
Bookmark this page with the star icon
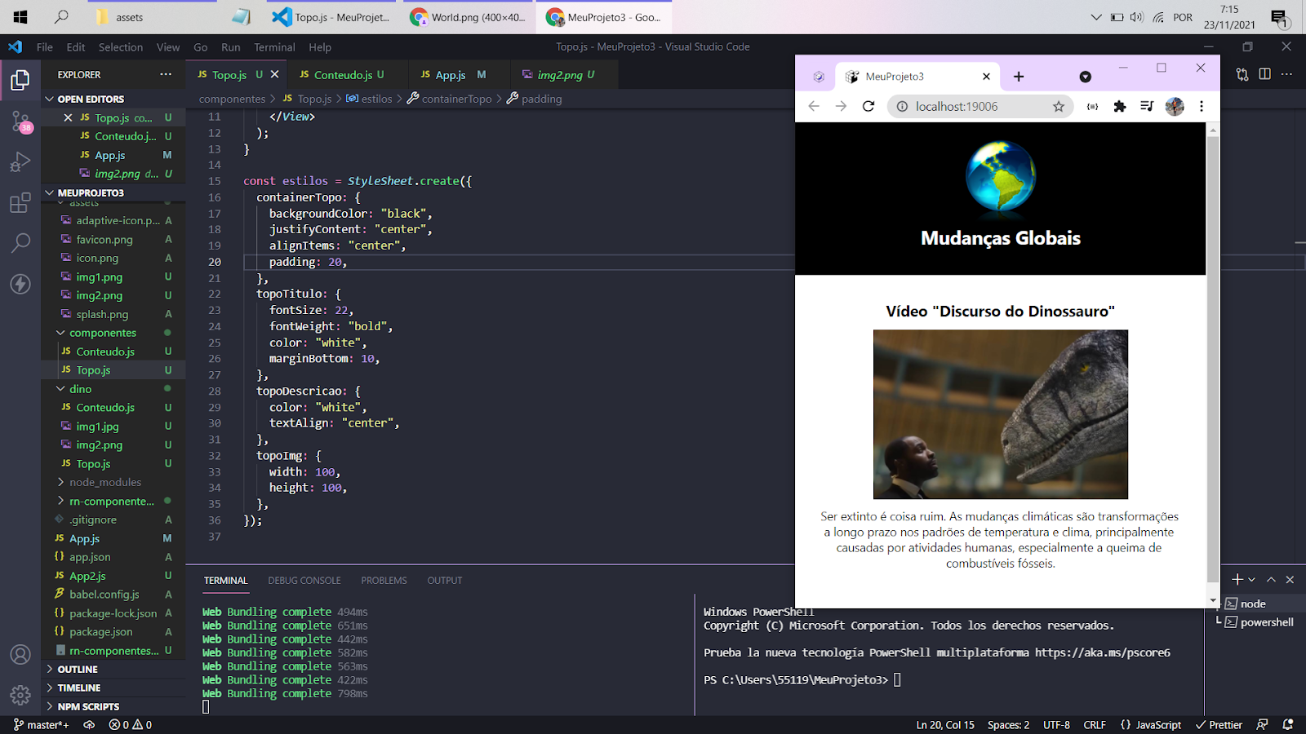point(1059,106)
